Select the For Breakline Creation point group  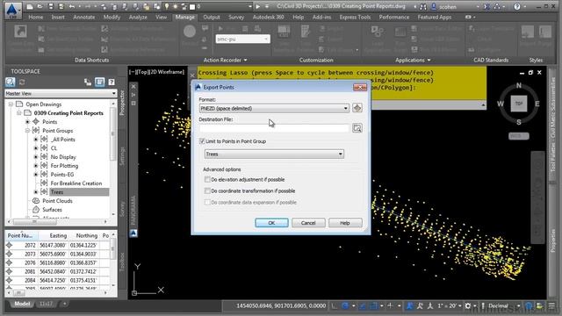(76, 183)
